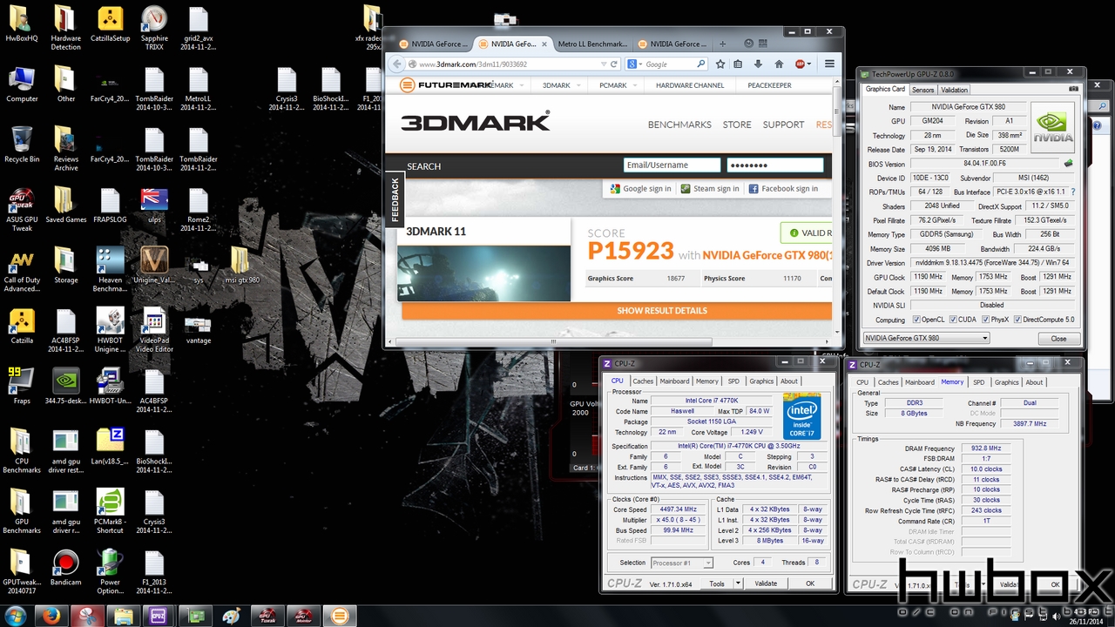Toggle PhysX checkbox in GPU-Z
This screenshot has width=1115, height=627.
[x=984, y=320]
